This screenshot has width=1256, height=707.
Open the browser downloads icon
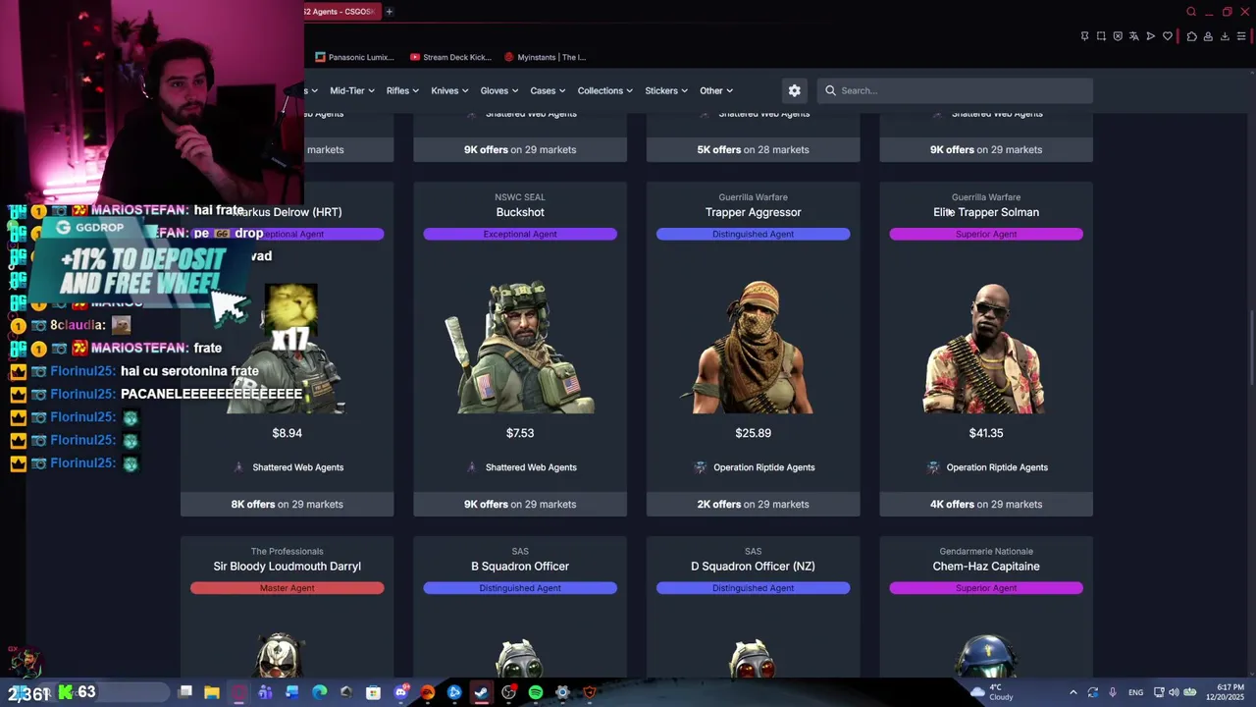pos(1225,36)
